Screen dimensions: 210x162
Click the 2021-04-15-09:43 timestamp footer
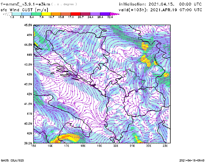(192, 160)
